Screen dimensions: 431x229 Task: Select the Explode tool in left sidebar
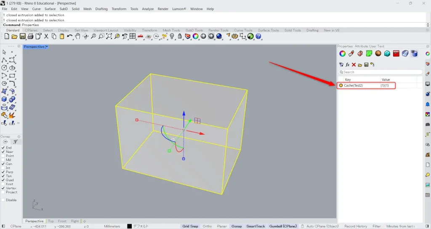(x=12, y=114)
